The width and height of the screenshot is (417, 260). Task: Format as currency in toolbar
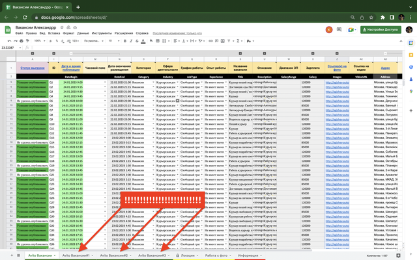coord(51,41)
